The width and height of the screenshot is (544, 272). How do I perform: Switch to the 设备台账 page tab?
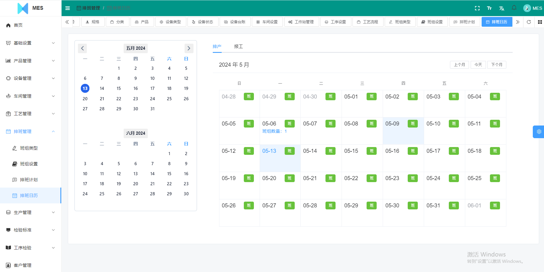(x=235, y=22)
